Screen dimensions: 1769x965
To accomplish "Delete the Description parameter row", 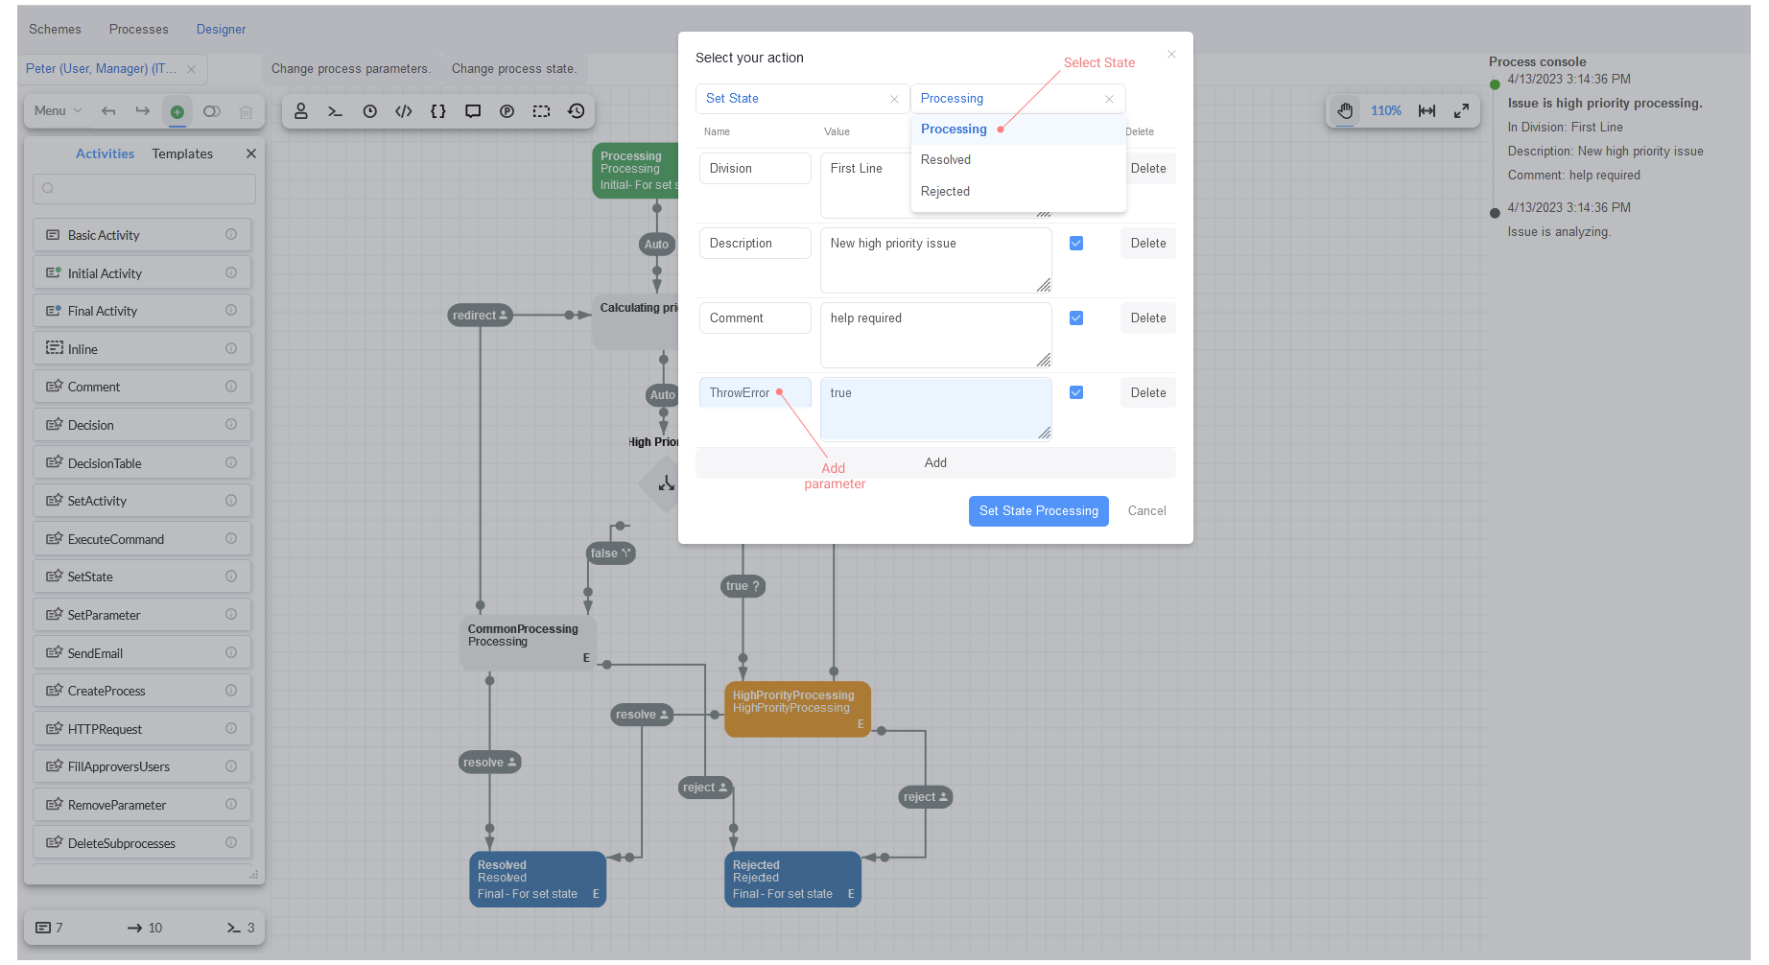I will pyautogui.click(x=1148, y=244).
